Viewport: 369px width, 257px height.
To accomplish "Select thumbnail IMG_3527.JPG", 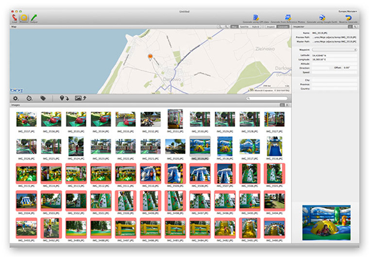I will point(275,119).
